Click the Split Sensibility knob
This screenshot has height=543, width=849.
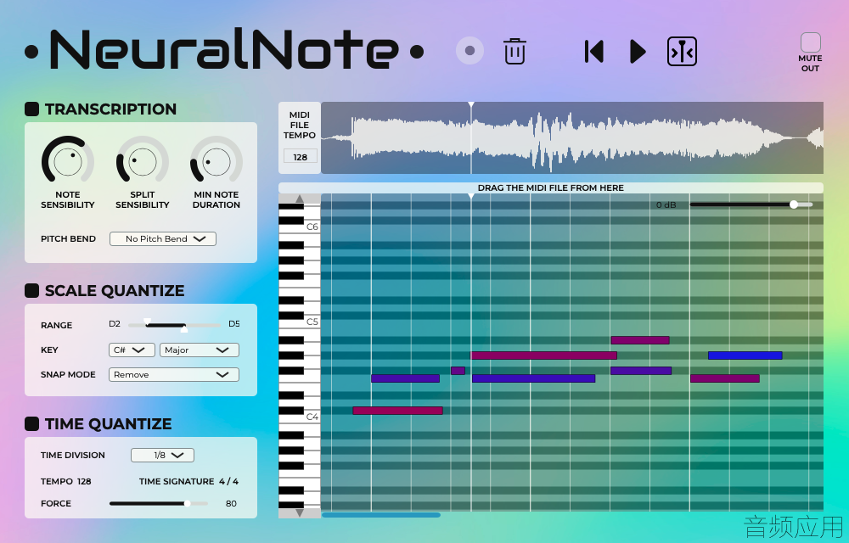pos(143,161)
